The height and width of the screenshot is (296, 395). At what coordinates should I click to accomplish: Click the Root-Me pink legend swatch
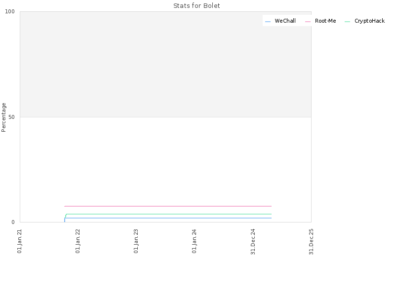[x=308, y=22]
